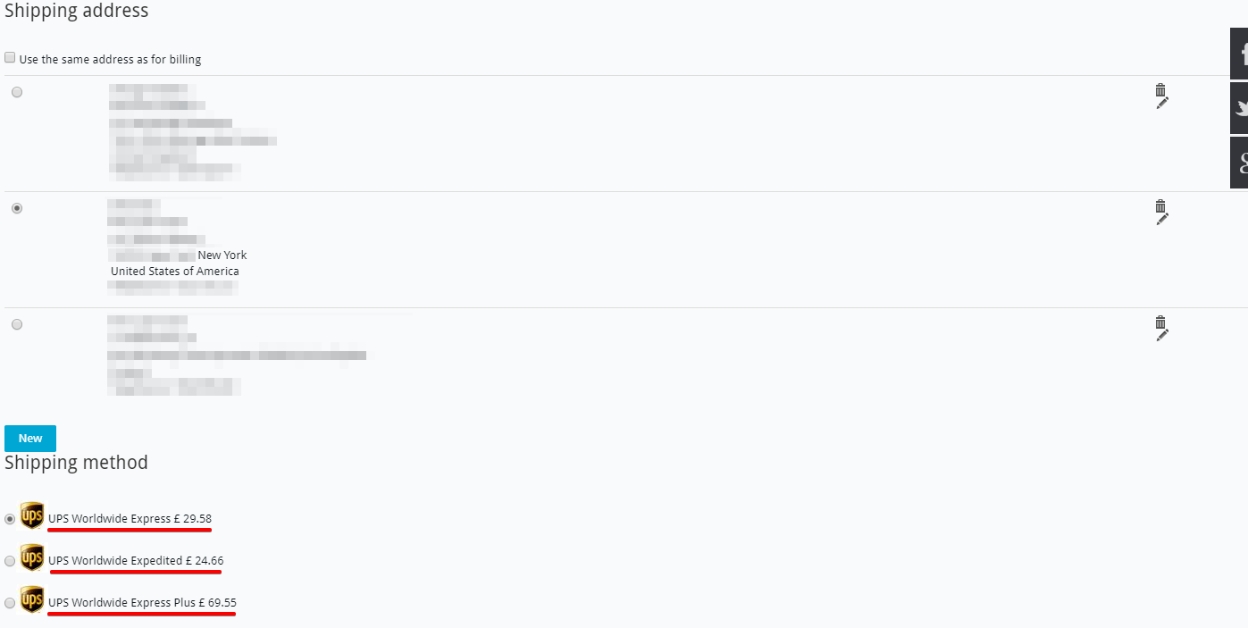The height and width of the screenshot is (628, 1248).
Task: Choose the UPS Worldwide Express Plus radio button
Action: (x=10, y=603)
